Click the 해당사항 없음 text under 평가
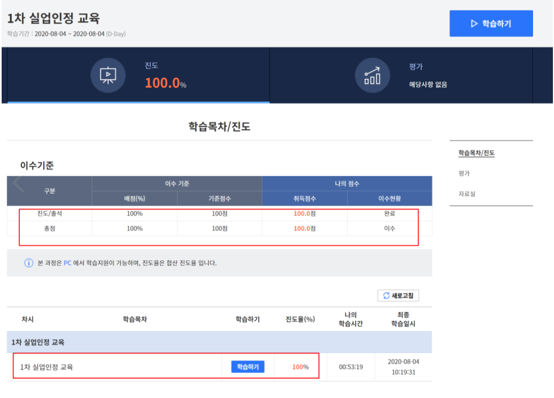554x398 pixels. (x=428, y=84)
